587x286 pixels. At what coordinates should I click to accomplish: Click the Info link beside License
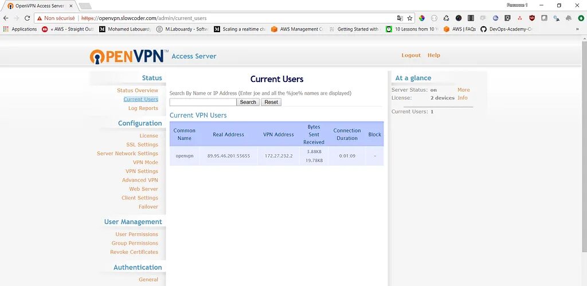click(463, 97)
